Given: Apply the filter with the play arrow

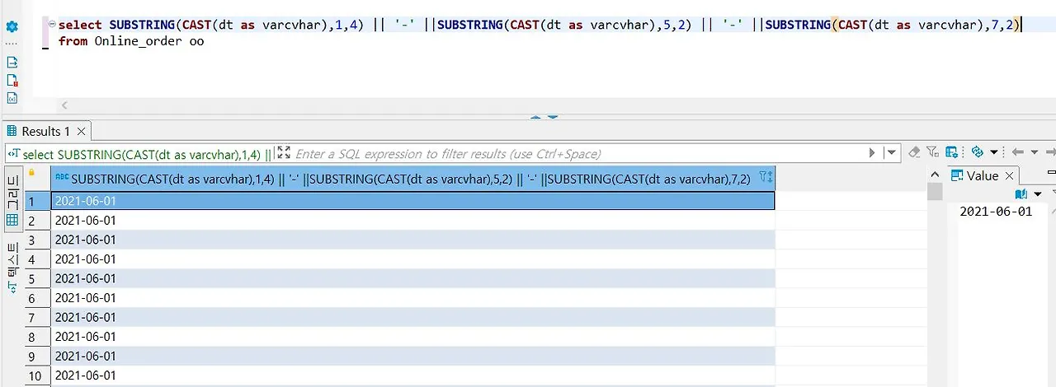Looking at the screenshot, I should click(873, 153).
